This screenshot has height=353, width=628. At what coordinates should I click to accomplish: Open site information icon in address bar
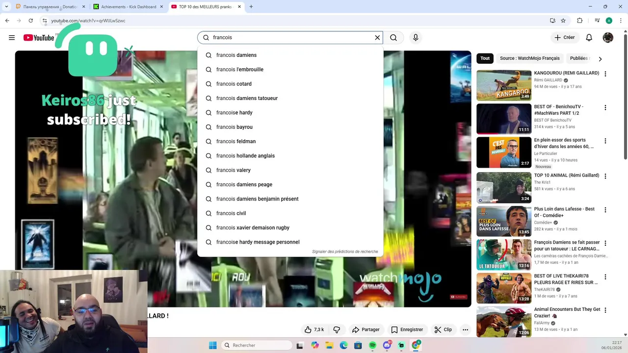(x=44, y=21)
